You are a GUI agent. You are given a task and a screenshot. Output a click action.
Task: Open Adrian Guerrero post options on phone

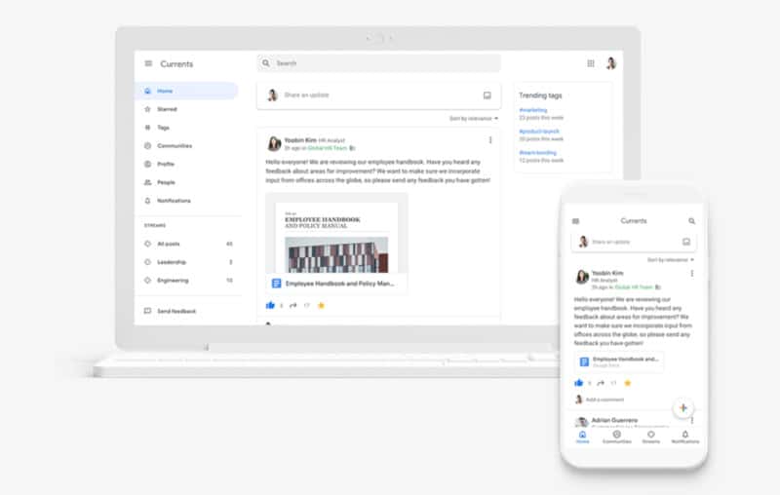click(x=692, y=420)
